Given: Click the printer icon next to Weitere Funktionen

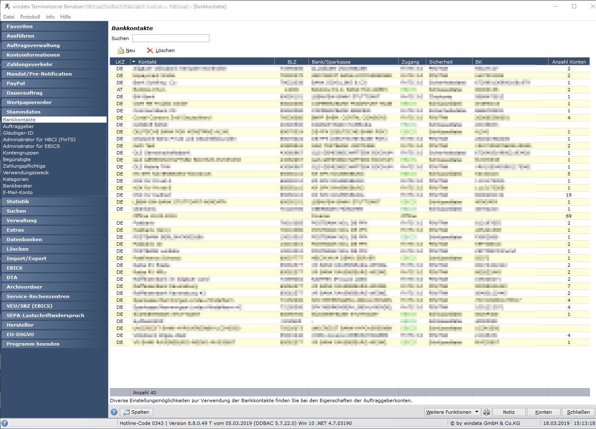Looking at the screenshot, I should pyautogui.click(x=487, y=412).
